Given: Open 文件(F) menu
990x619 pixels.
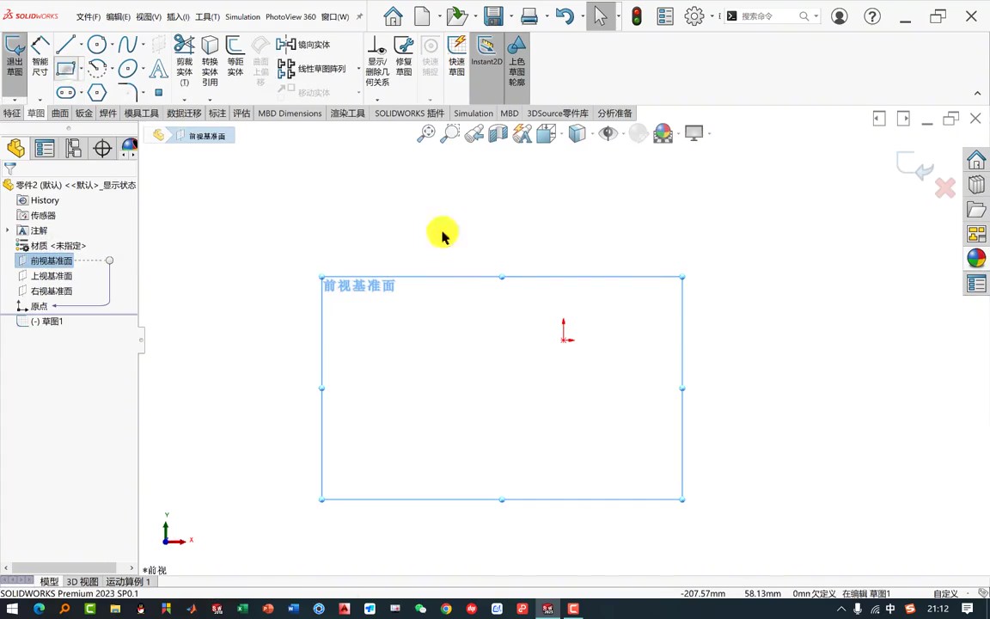Looking at the screenshot, I should pos(89,17).
